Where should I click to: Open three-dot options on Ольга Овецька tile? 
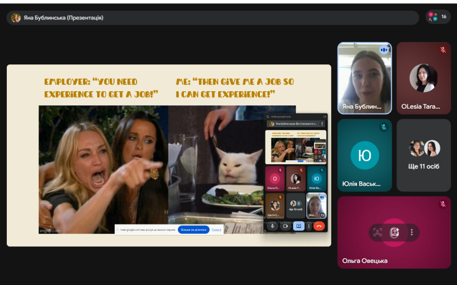[x=411, y=233]
